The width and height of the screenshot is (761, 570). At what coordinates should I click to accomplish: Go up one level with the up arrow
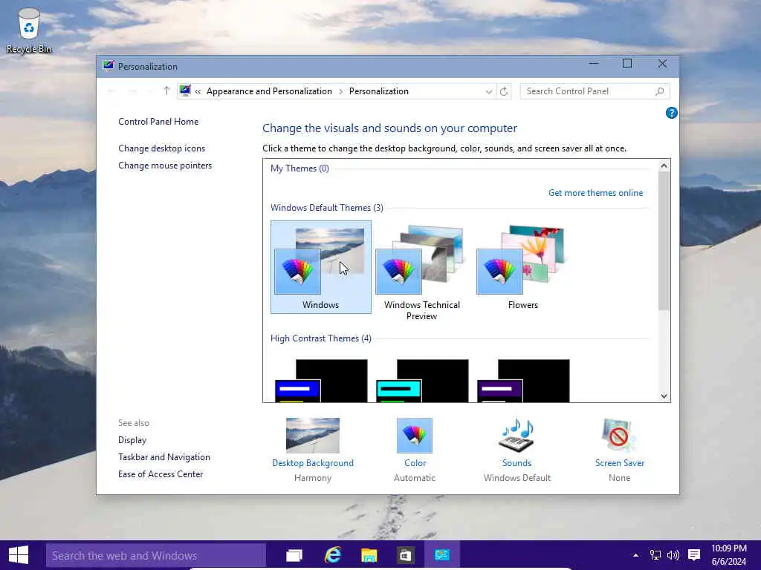(166, 91)
